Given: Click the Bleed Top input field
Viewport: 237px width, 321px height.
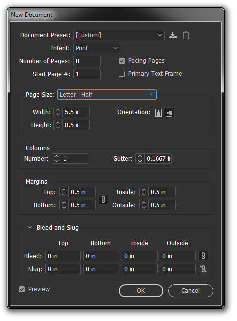Looking at the screenshot, I should 63,256.
